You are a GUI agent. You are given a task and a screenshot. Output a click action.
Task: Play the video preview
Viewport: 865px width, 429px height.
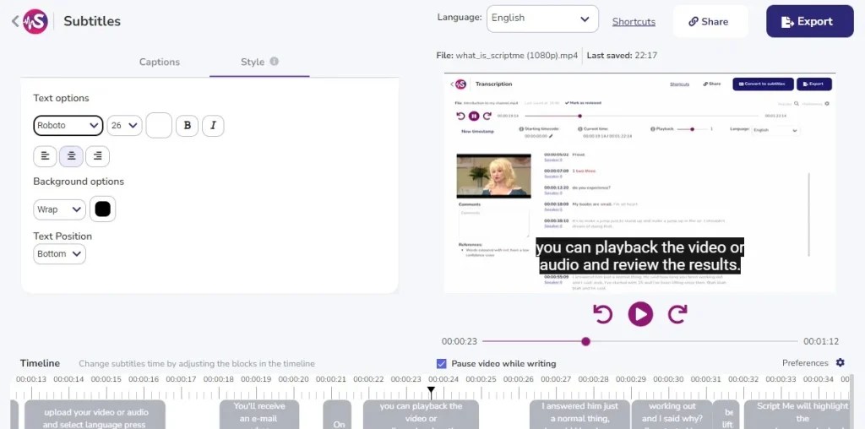640,314
